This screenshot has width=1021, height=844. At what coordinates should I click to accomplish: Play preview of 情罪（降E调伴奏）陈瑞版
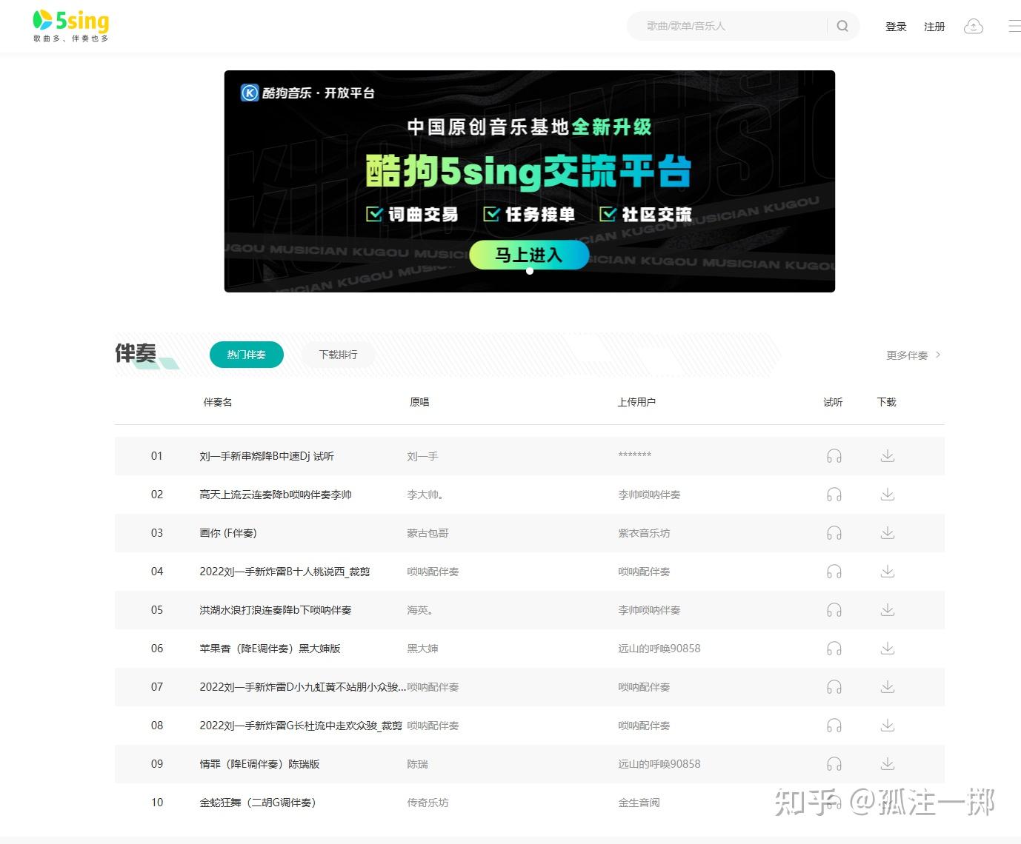834,763
